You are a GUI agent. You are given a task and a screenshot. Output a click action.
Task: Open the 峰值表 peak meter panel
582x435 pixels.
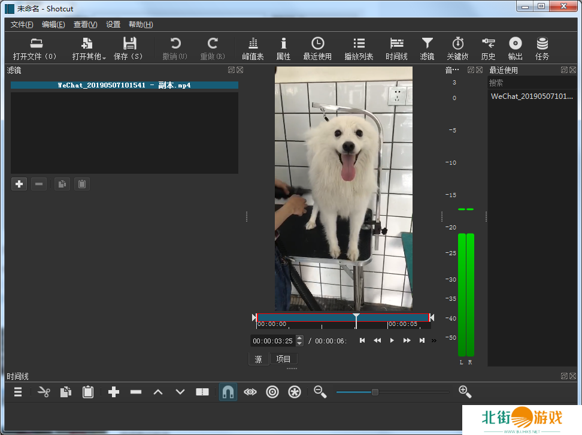tap(253, 49)
